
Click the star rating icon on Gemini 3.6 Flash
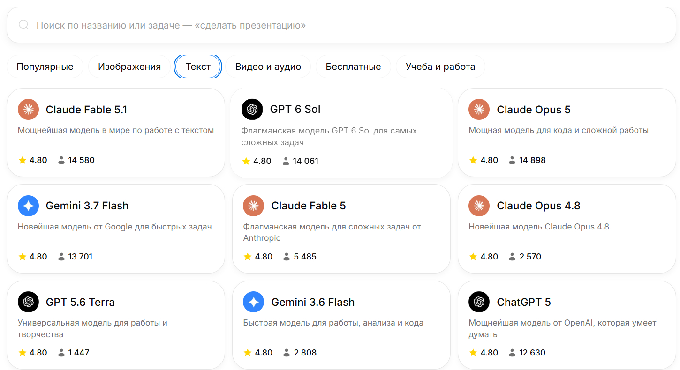click(248, 353)
